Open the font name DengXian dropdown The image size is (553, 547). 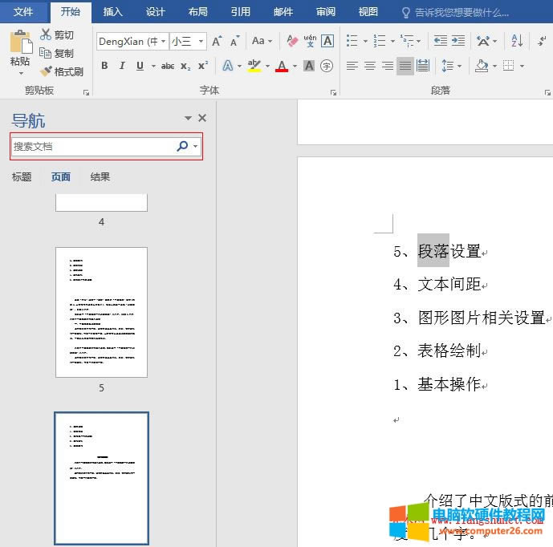164,41
